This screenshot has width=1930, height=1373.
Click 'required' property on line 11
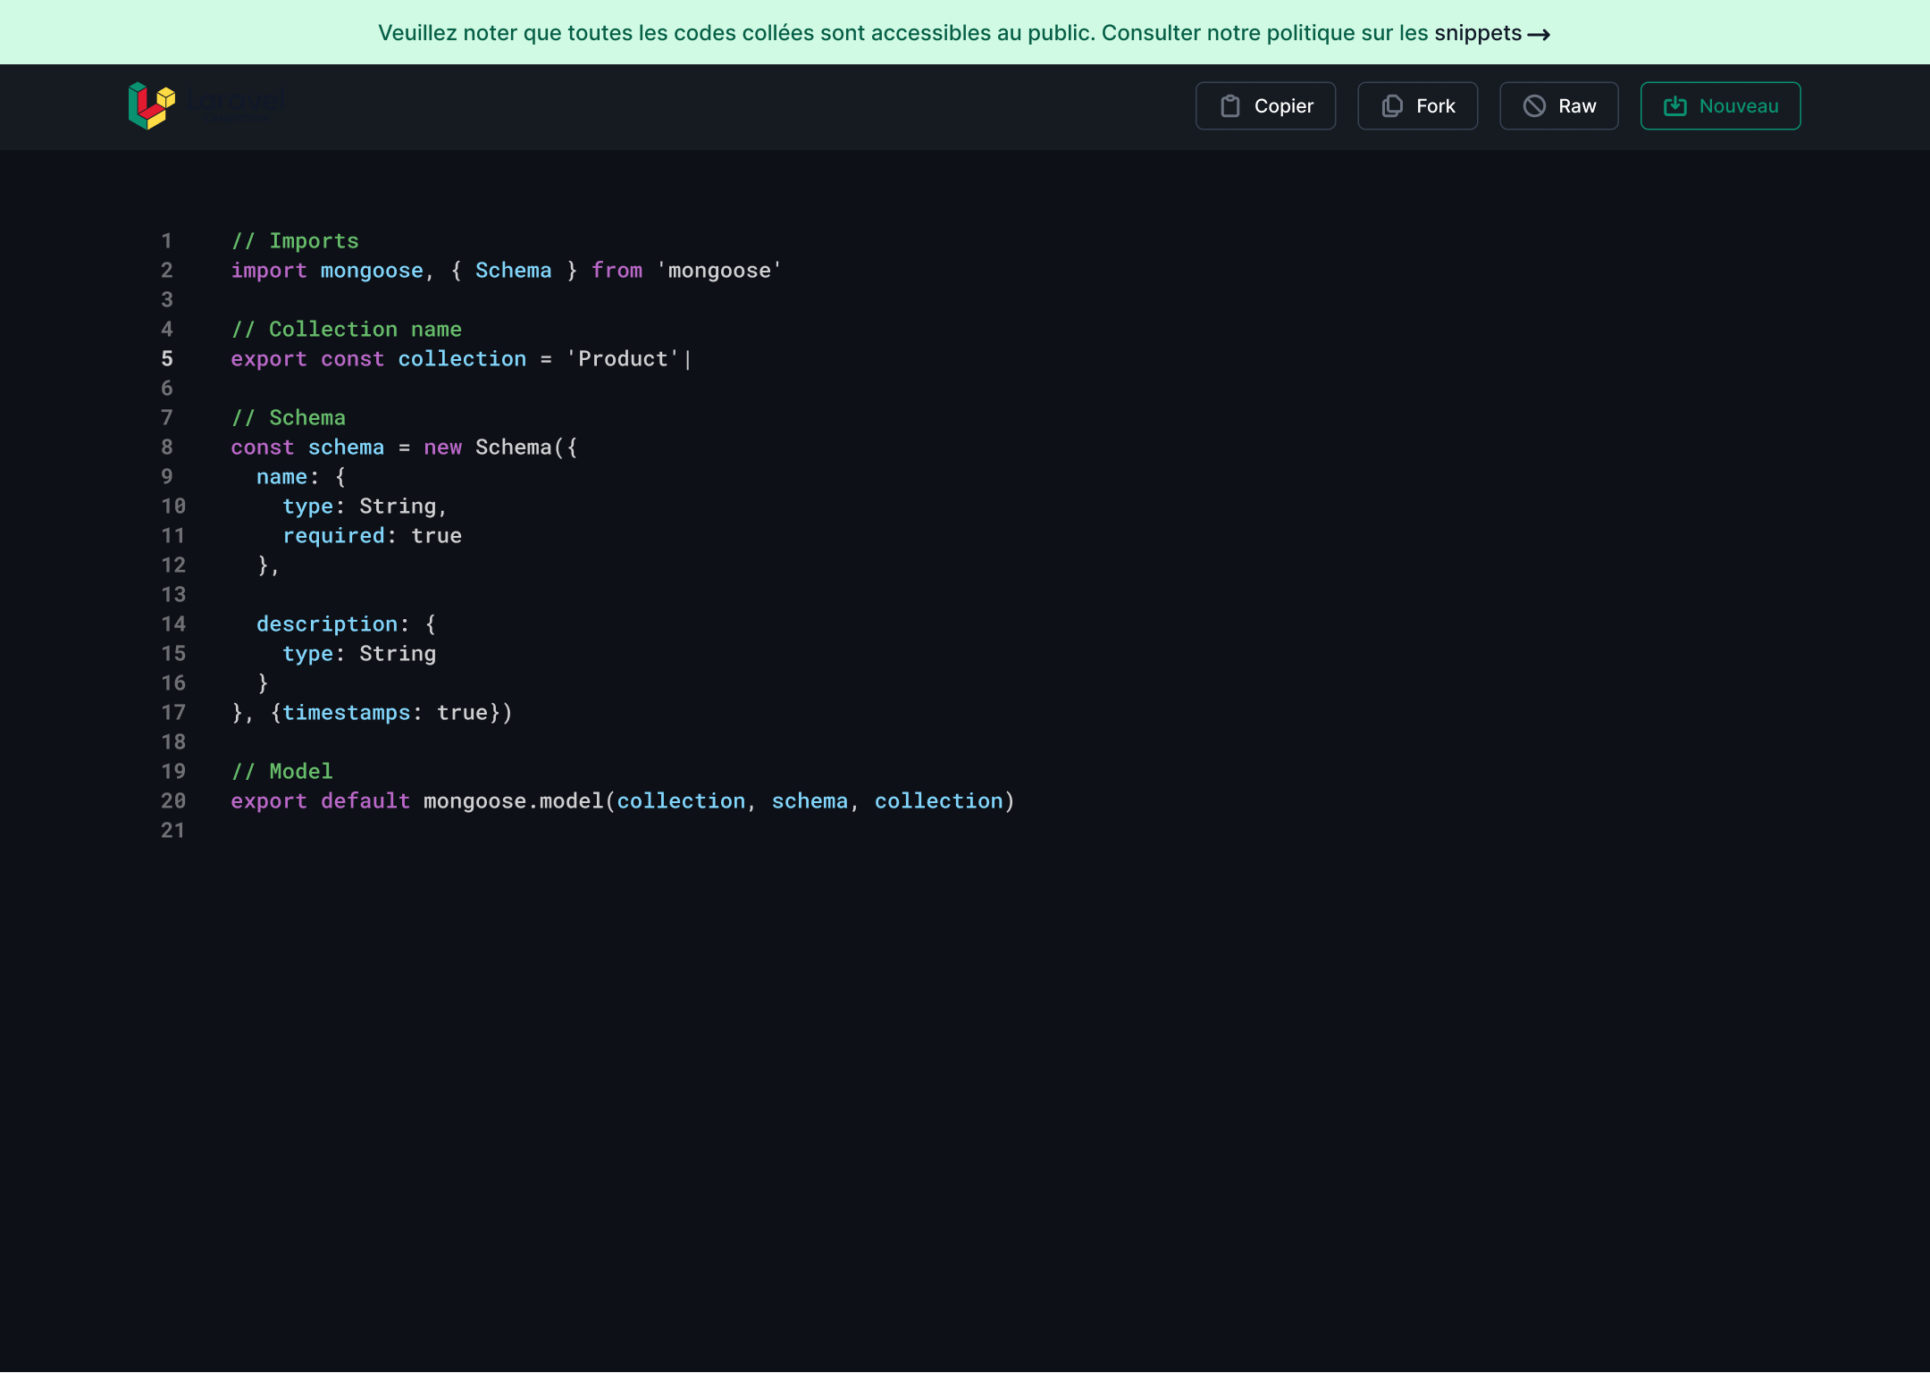(333, 536)
